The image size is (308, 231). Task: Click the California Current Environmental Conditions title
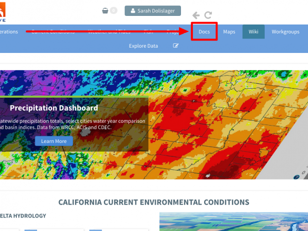[154, 202]
